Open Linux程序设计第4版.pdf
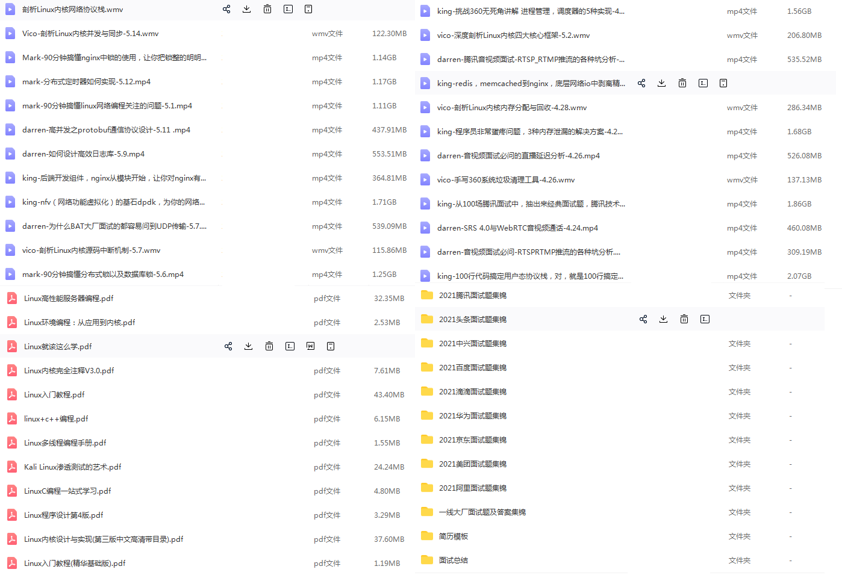Viewport: 842px width, 581px height. (x=64, y=515)
